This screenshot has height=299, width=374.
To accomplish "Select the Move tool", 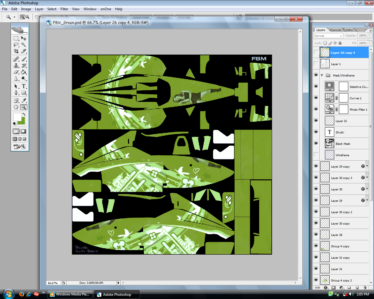I will (24, 38).
